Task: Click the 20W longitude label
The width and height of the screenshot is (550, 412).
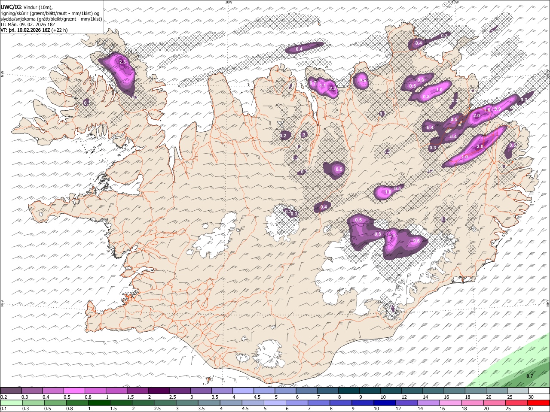Action: (x=229, y=2)
